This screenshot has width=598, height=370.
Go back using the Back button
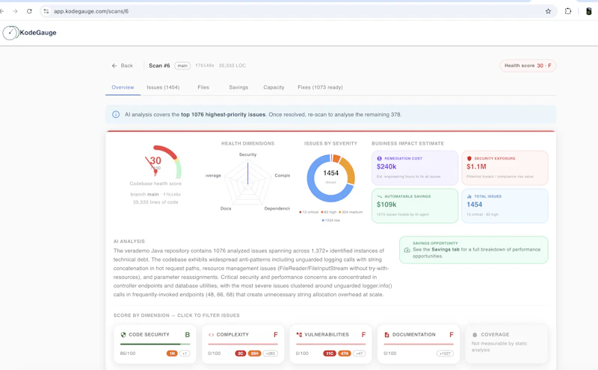pos(122,66)
